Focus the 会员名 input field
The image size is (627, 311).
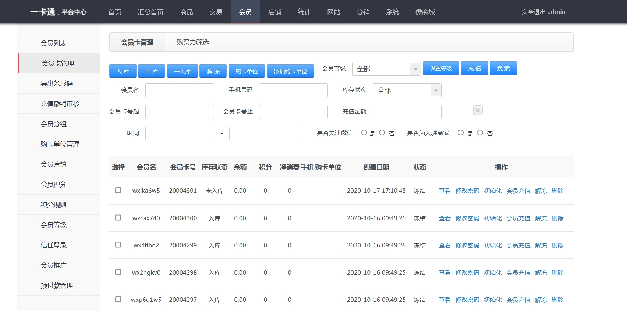[x=180, y=90]
